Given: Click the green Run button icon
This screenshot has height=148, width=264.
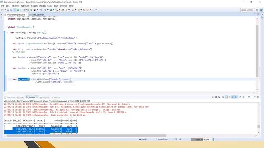Looking at the screenshot, I should coord(51,10).
